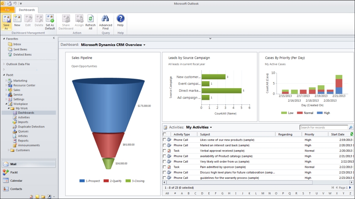This screenshot has width=355, height=199.
Task: Switch to the Calendar module
Action: tap(29, 181)
